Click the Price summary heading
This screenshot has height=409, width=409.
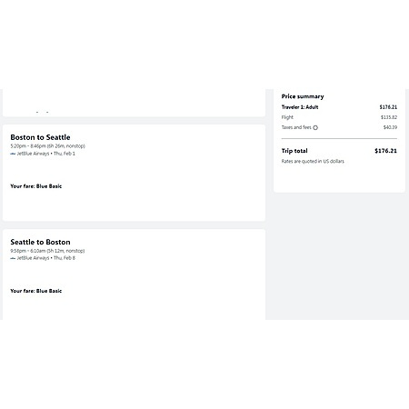(303, 96)
